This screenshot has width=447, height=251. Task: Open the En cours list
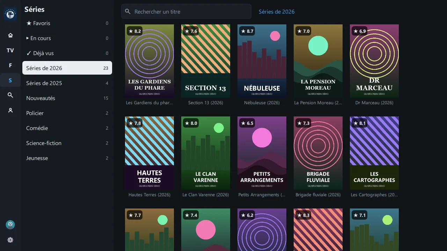67,38
